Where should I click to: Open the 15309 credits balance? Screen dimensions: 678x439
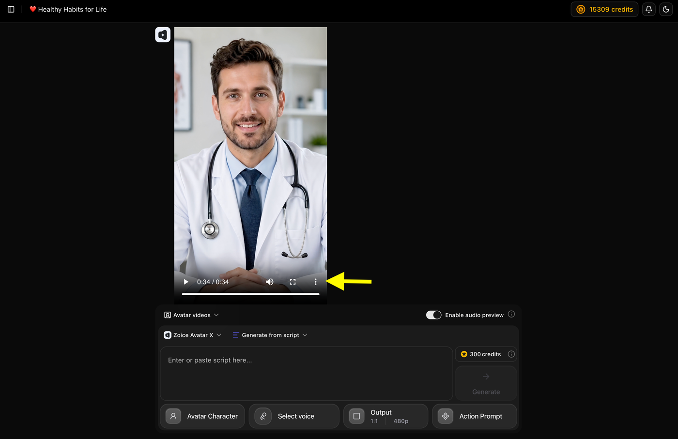pos(605,9)
